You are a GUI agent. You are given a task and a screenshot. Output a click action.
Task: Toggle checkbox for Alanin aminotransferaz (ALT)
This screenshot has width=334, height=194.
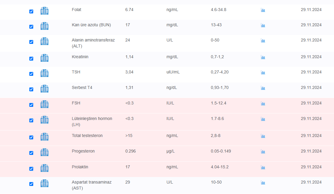[x=31, y=42]
